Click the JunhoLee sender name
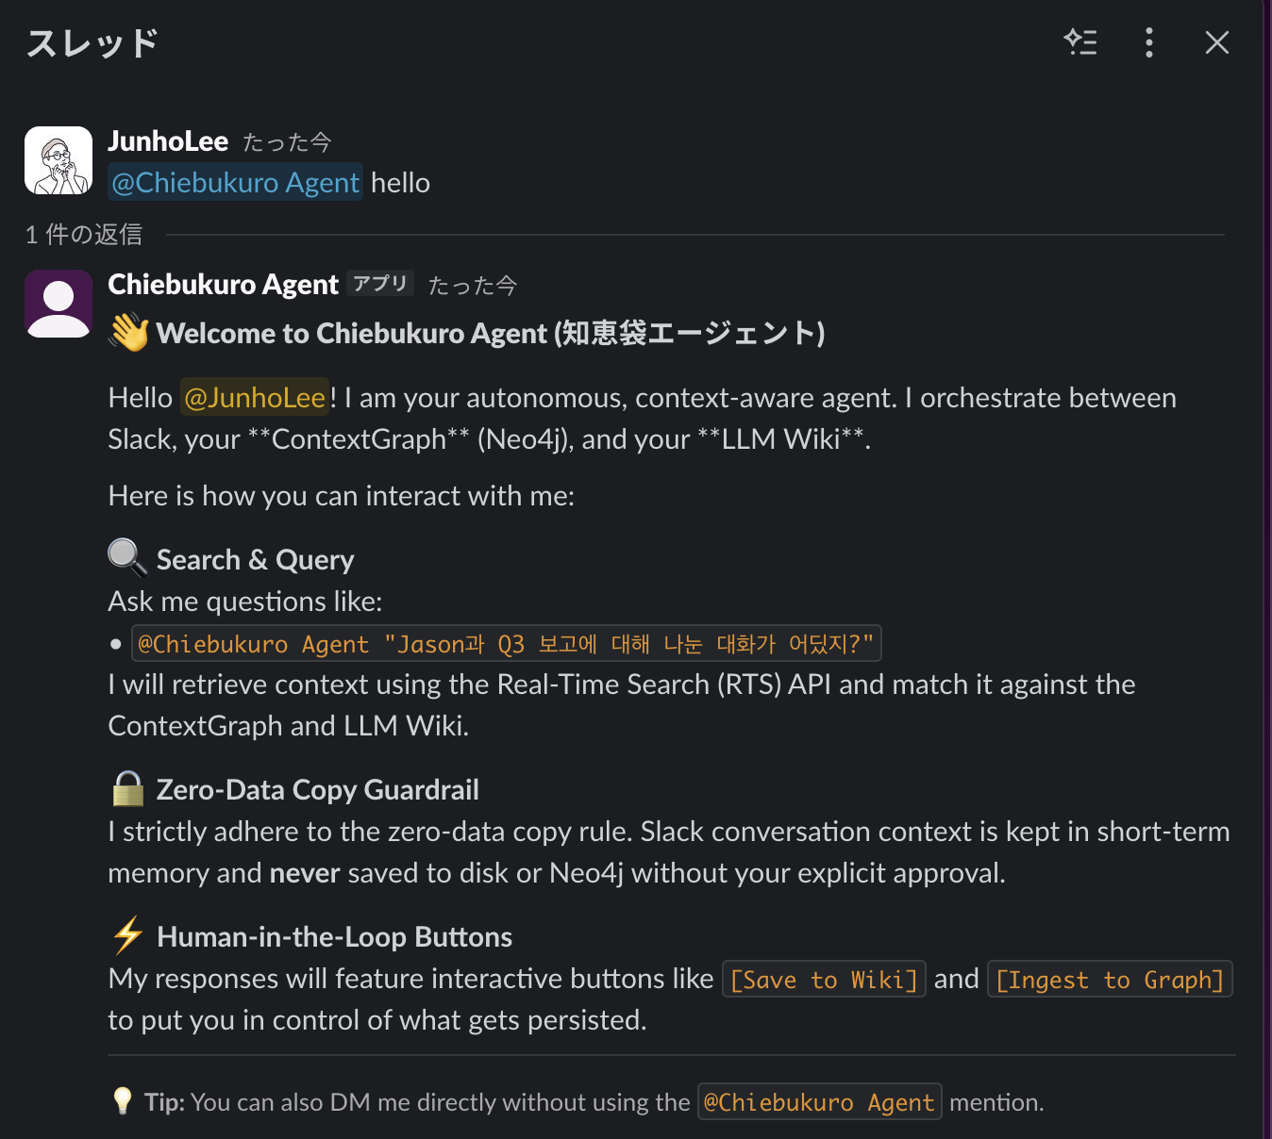This screenshot has width=1272, height=1139. click(x=168, y=141)
